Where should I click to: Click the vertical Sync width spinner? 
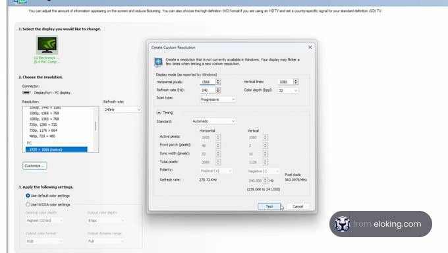coord(265,154)
